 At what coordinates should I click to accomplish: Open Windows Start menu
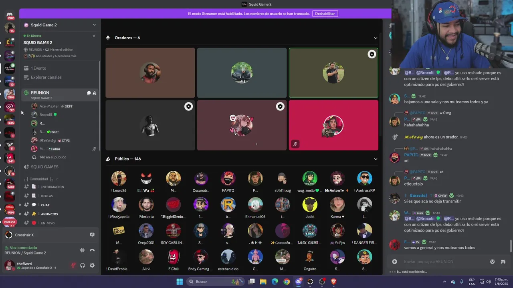pyautogui.click(x=180, y=282)
